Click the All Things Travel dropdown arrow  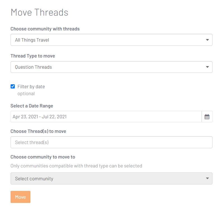click(x=207, y=40)
